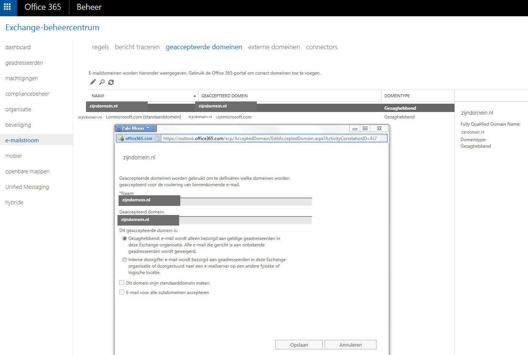Refresh the accepted domains list
The width and height of the screenshot is (528, 355).
(111, 82)
